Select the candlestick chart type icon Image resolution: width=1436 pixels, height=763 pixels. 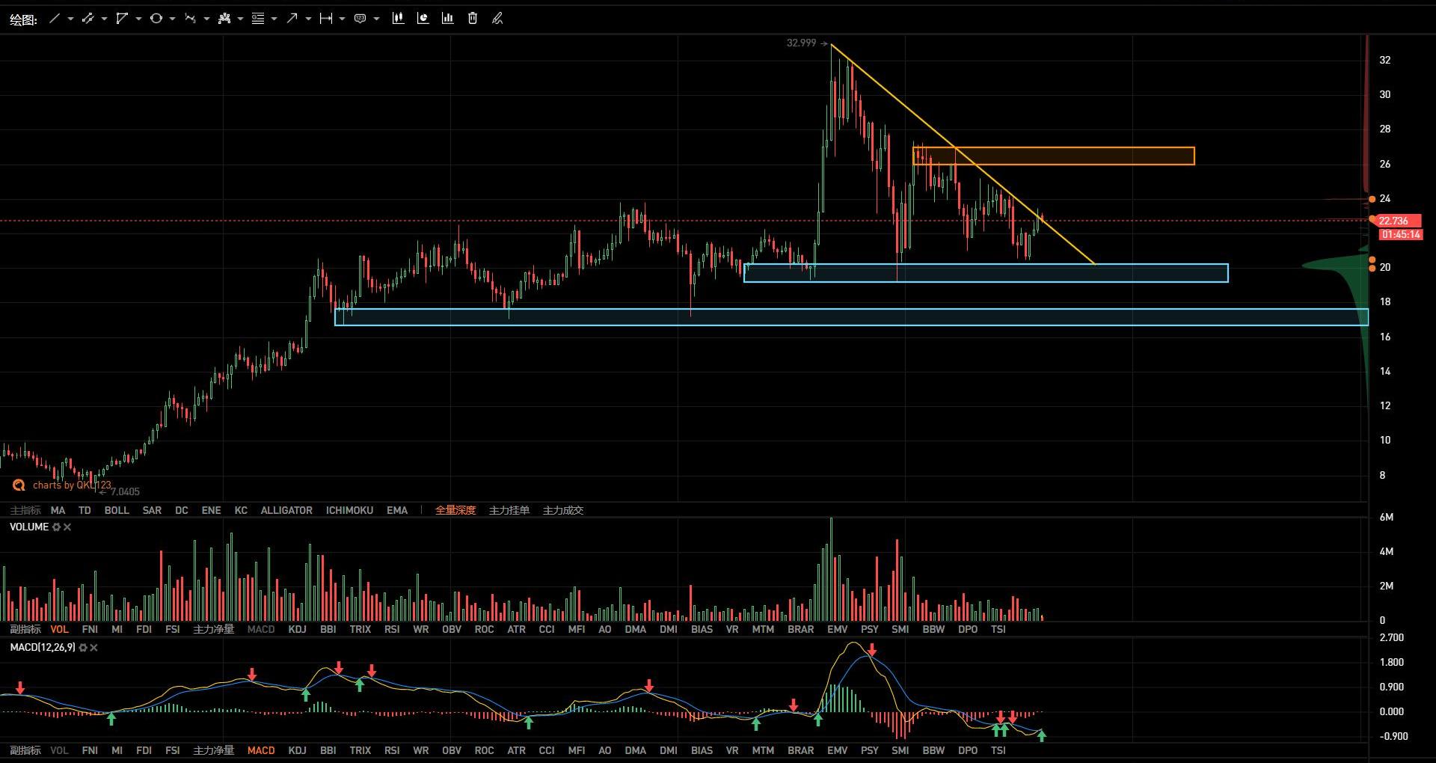point(398,19)
